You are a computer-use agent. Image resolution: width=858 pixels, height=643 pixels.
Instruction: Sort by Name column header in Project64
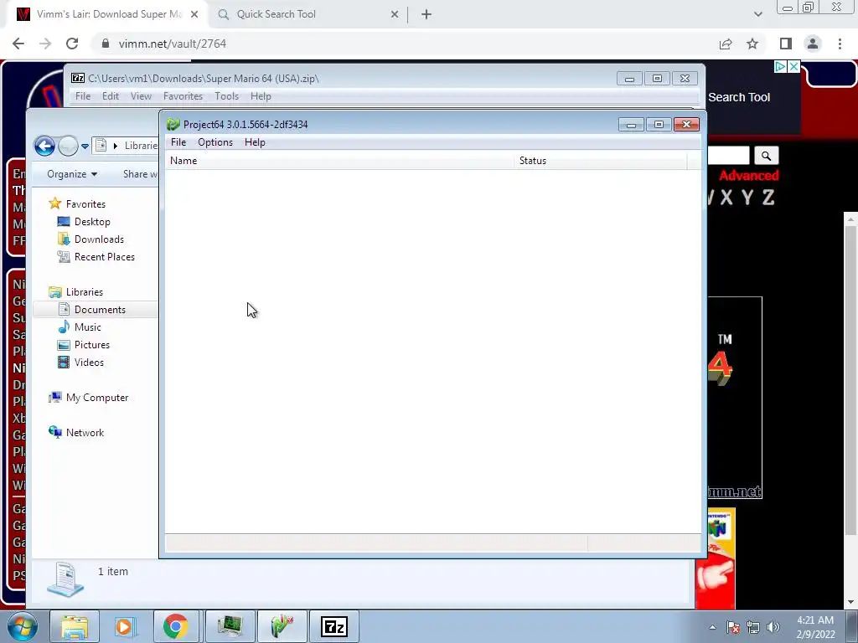(x=339, y=161)
